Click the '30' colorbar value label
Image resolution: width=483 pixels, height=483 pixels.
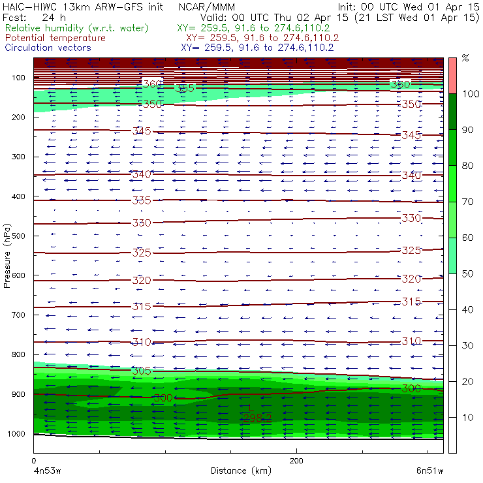[x=467, y=346]
